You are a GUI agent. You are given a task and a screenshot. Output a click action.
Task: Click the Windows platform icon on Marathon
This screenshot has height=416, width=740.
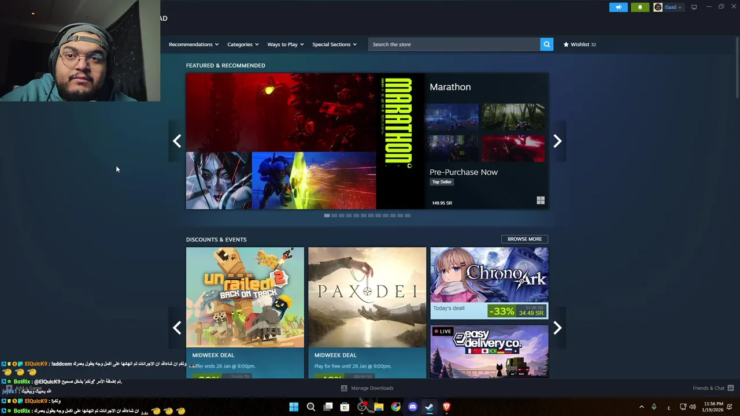coord(541,200)
